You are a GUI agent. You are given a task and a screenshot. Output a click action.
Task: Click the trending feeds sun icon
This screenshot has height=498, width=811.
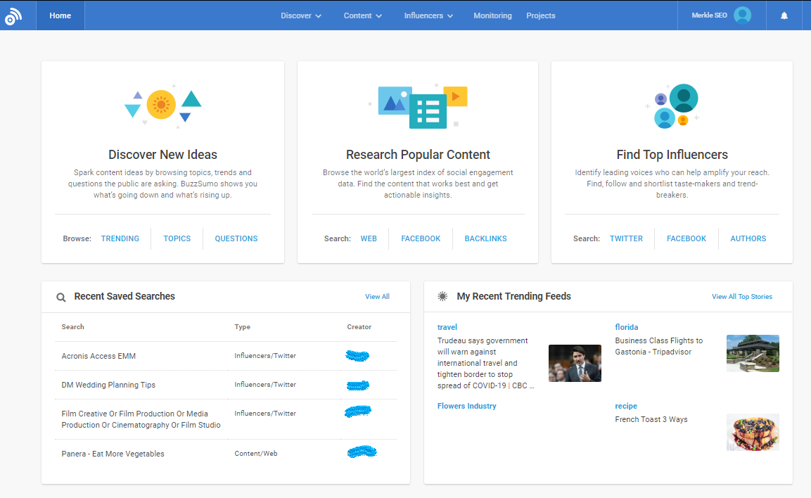(442, 297)
